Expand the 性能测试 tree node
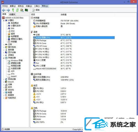 4,98
